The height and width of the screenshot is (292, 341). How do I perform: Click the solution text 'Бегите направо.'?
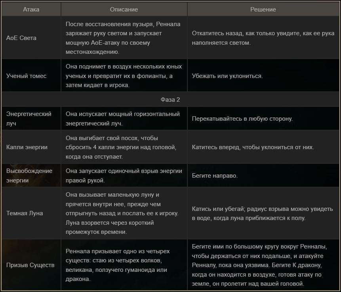pyautogui.click(x=215, y=175)
